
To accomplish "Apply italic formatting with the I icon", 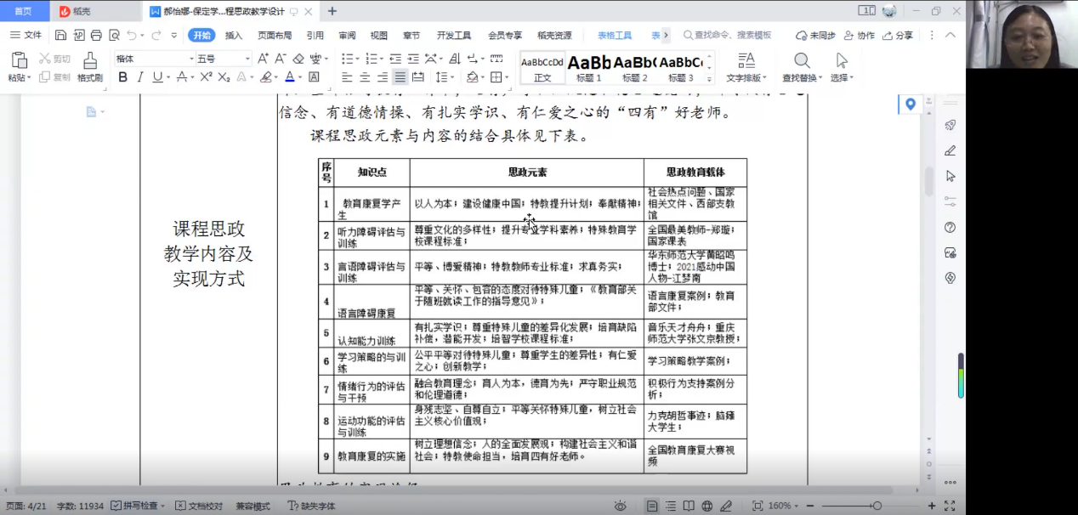I will (140, 77).
